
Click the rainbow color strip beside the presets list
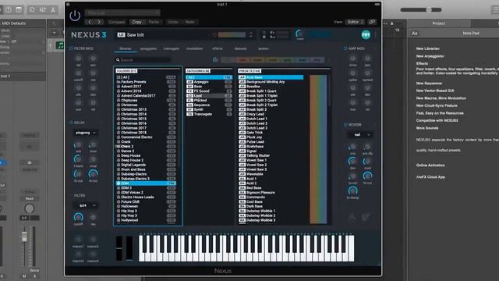(318, 149)
